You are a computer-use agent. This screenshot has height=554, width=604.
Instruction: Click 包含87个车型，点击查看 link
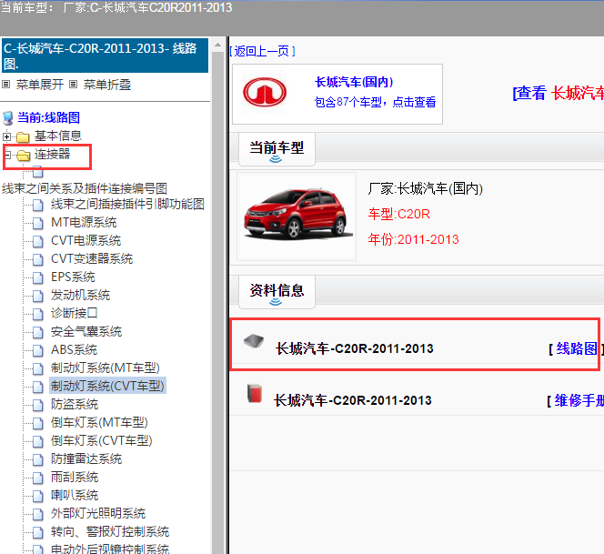375,102
